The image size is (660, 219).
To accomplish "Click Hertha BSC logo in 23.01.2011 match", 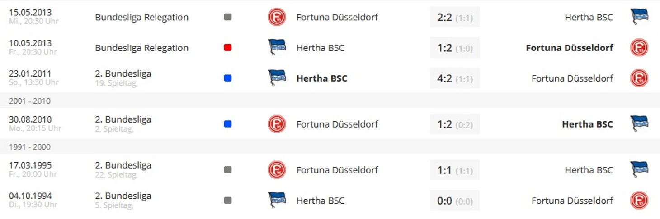I will point(277,78).
